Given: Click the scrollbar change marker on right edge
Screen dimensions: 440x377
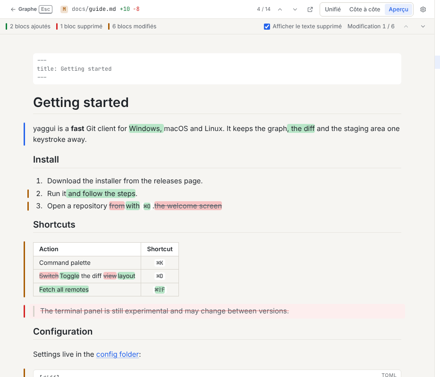Looking at the screenshot, I should [x=437, y=62].
